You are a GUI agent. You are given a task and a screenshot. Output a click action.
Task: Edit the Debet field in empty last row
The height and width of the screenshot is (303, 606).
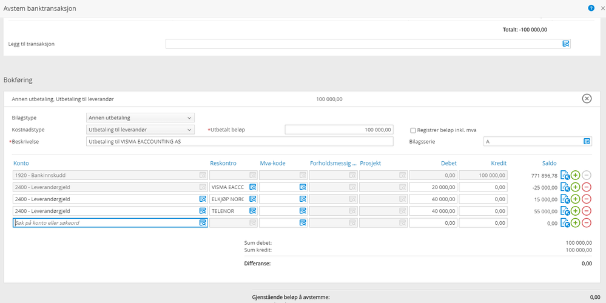coord(433,223)
